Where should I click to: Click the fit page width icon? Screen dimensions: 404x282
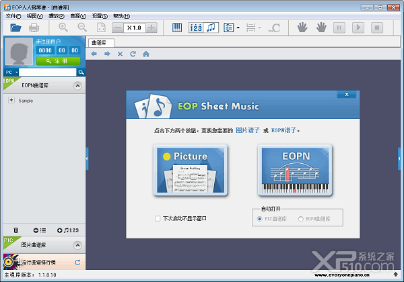(x=101, y=28)
